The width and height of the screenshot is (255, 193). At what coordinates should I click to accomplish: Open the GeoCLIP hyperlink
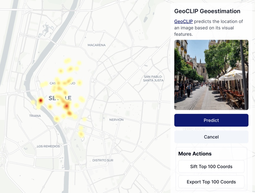coord(183,22)
